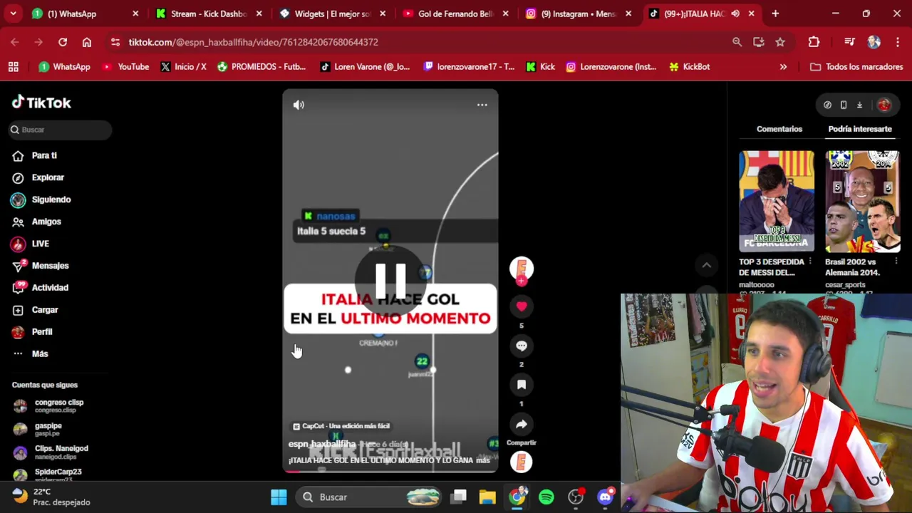Screen dimensions: 912x513
Task: Share the video with arrow icon
Action: pos(522,425)
